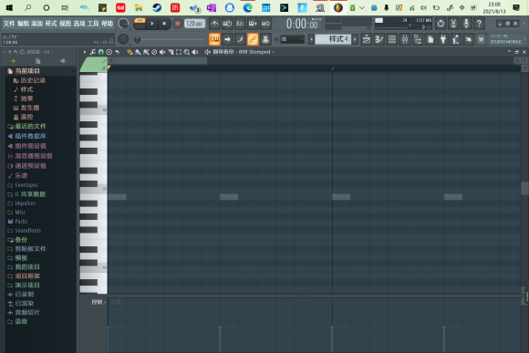Show the Browser via its toolbar icon
This screenshot has width=529, height=353.
(418, 39)
